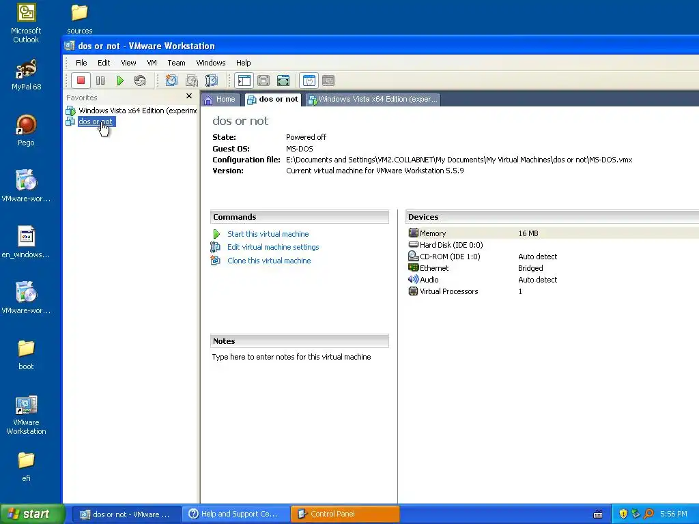Toggle the Summary view toolbar icon
The height and width of the screenshot is (524, 699).
point(309,81)
